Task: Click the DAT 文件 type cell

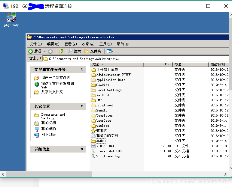Action: (182, 146)
